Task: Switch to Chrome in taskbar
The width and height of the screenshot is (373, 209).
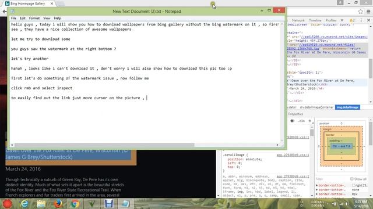Action: pos(75,204)
